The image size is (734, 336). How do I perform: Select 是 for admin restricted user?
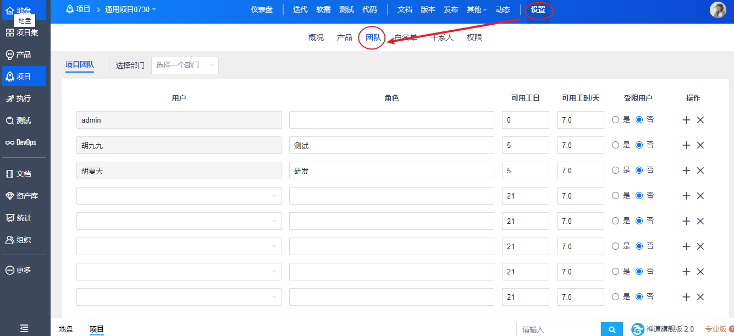616,120
